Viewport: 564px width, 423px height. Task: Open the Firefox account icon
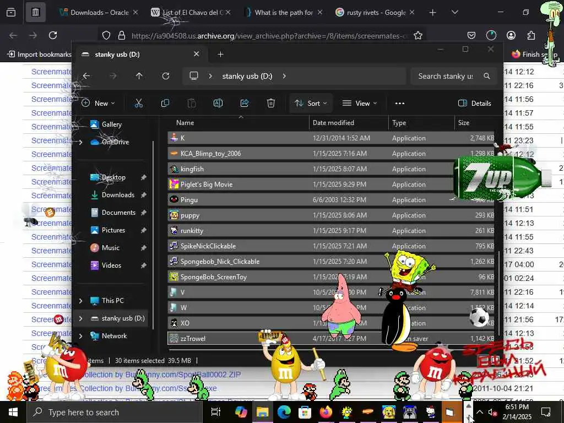(x=511, y=35)
